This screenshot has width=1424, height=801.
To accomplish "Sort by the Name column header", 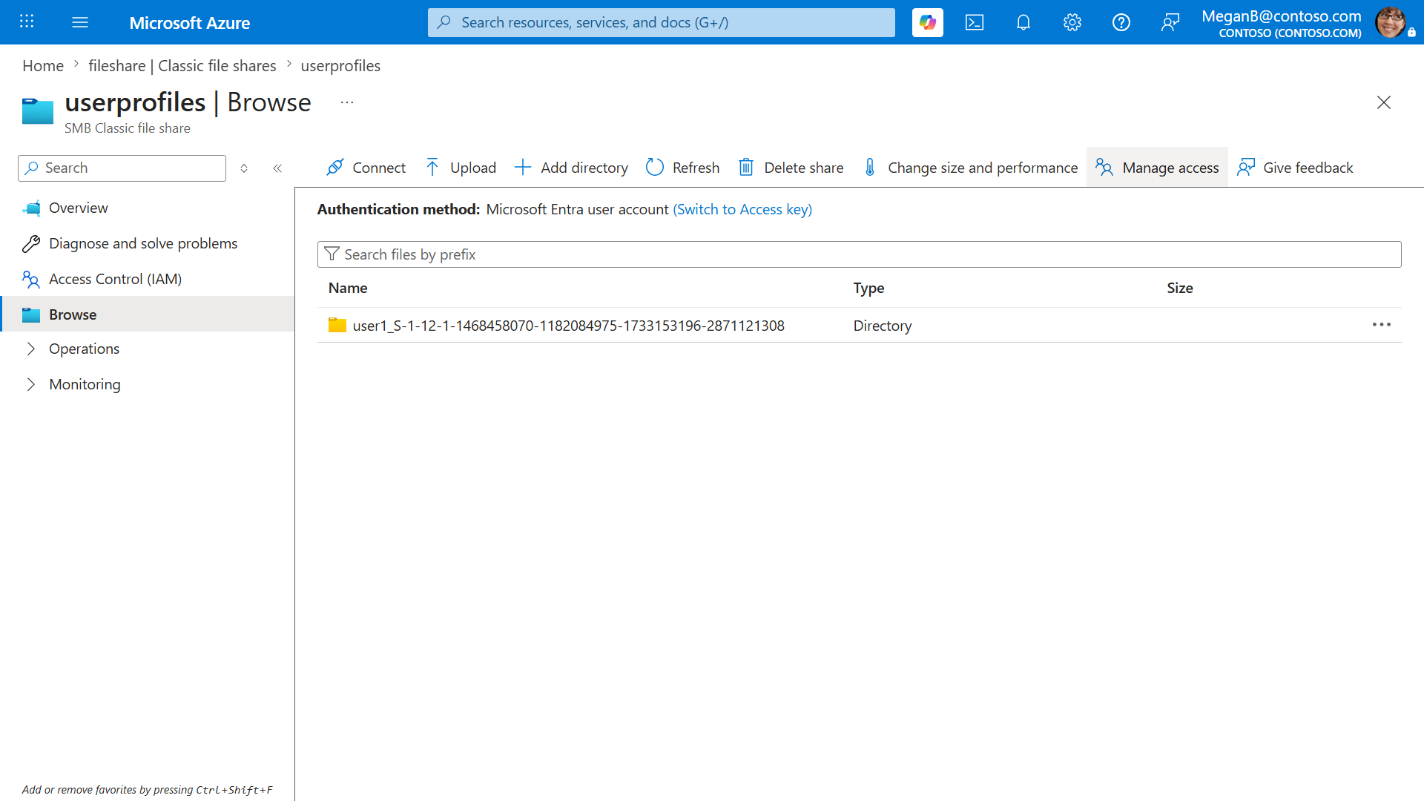I will coord(348,288).
